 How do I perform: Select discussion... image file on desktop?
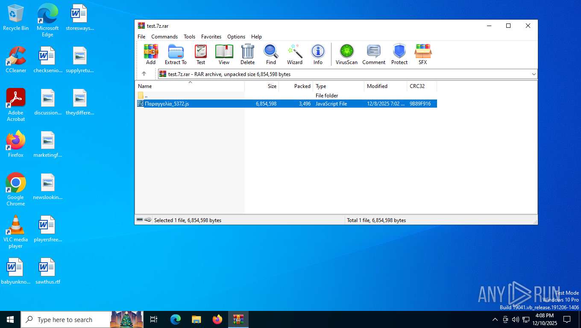[x=47, y=102]
